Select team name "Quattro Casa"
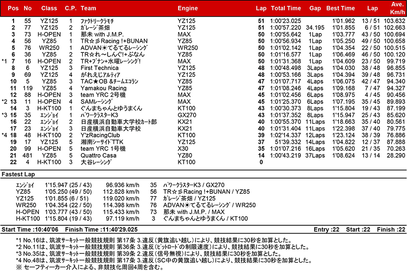The width and height of the screenshot is (407, 271). click(99, 155)
